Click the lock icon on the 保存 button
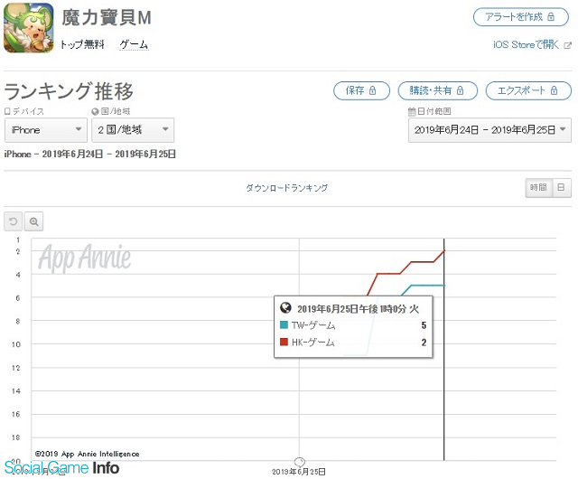This screenshot has height=479, width=578. point(372,90)
